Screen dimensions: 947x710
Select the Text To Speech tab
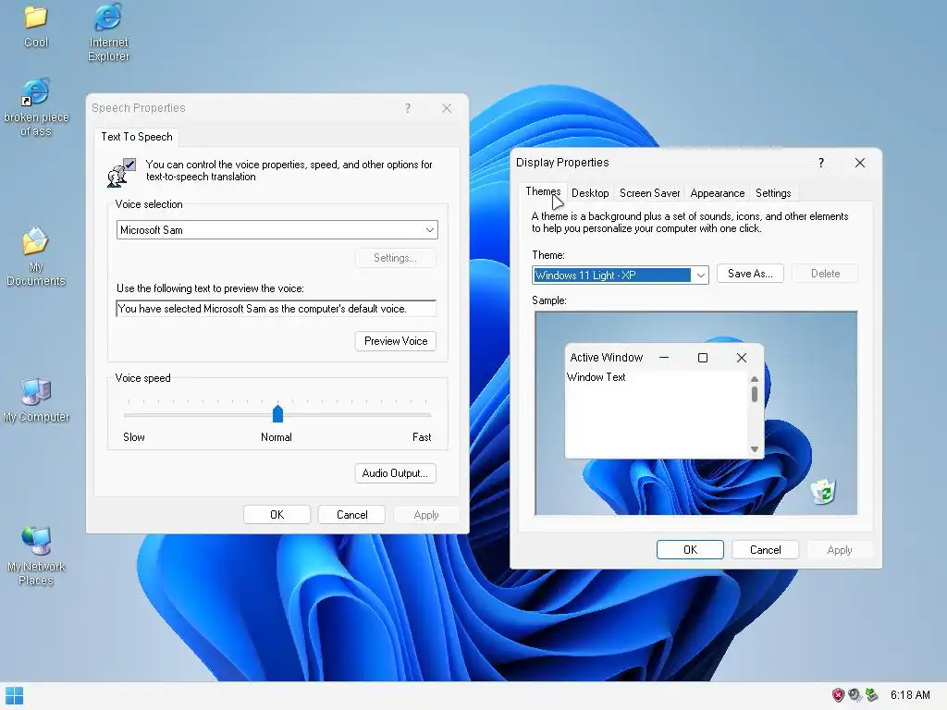tap(137, 137)
